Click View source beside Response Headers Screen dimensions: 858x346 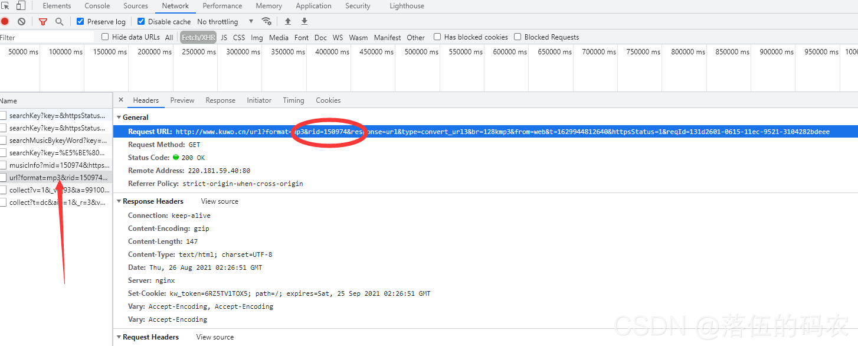click(220, 201)
